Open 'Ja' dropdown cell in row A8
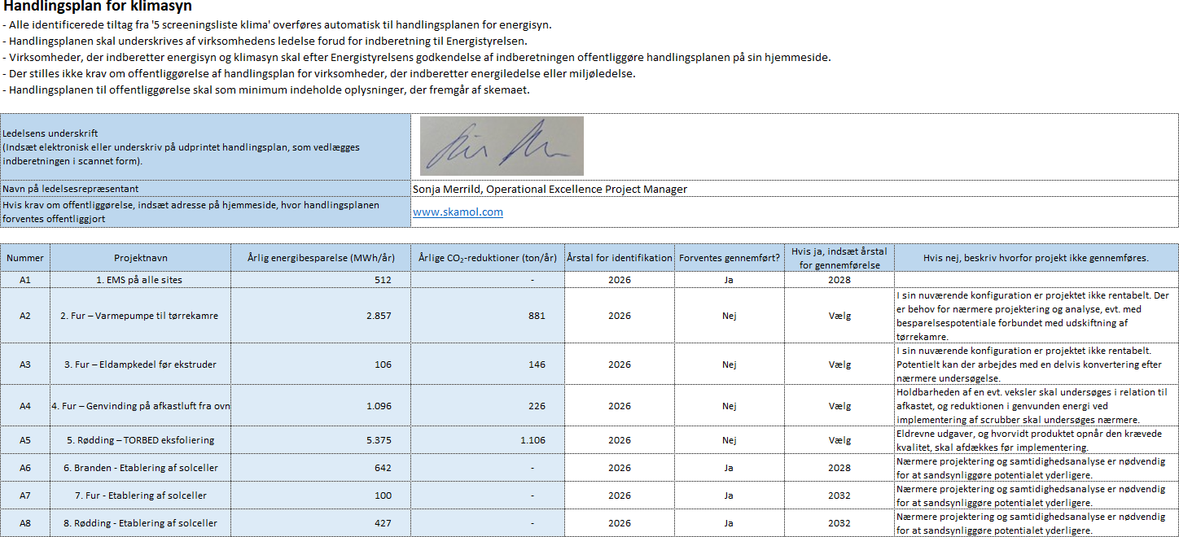Viewport: 1179px width, 537px height. tap(730, 523)
